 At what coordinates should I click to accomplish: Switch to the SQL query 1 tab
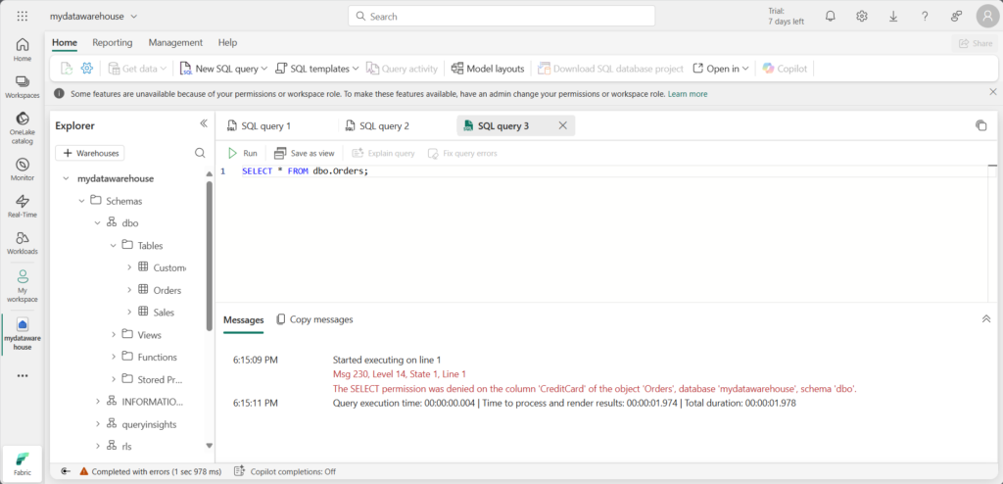tap(265, 126)
